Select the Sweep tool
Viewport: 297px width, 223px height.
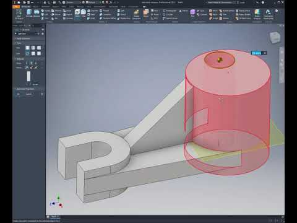click(45, 11)
